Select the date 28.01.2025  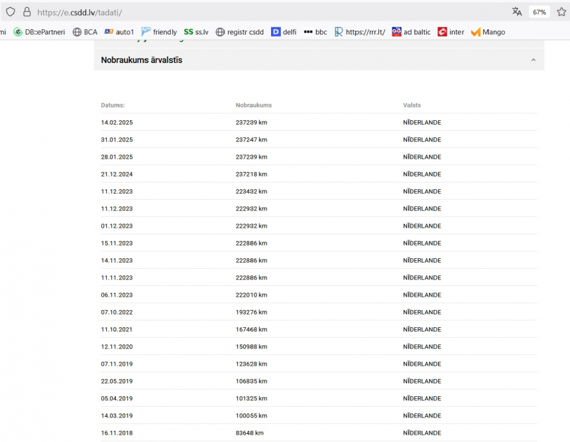coord(117,157)
